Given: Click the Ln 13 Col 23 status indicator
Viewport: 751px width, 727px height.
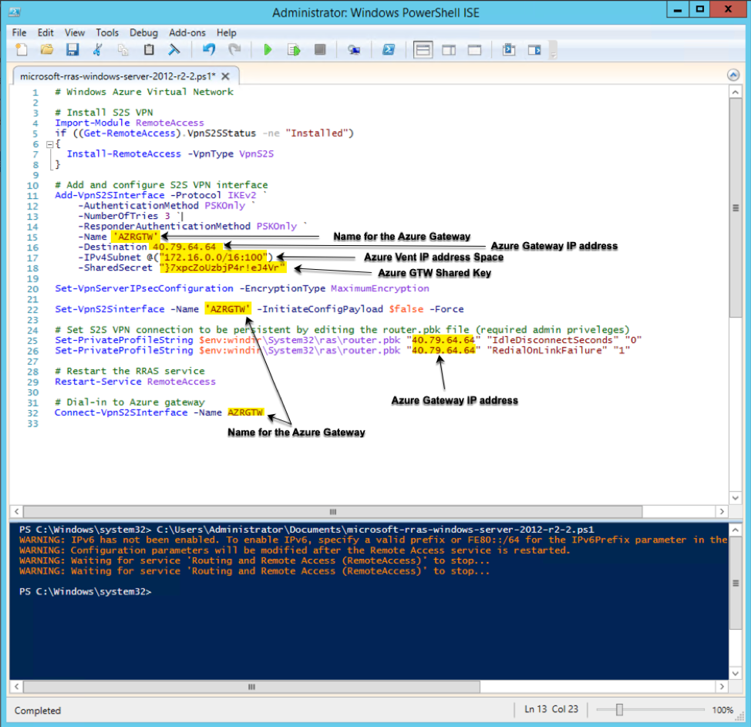Looking at the screenshot, I should click(551, 709).
